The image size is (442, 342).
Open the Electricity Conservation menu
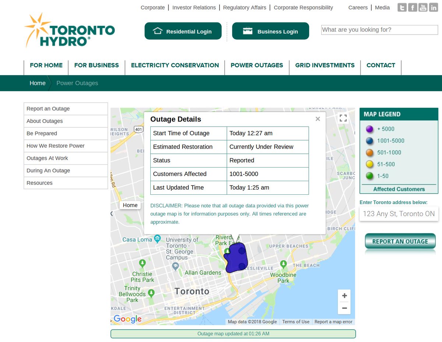click(175, 65)
